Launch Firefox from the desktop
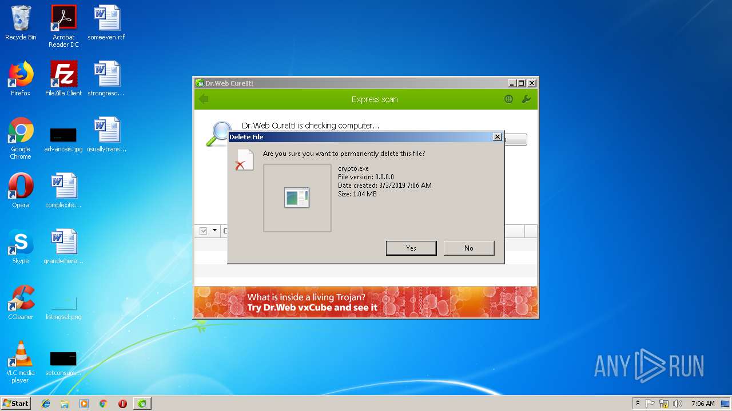Image resolution: width=732 pixels, height=411 pixels. coord(21,79)
